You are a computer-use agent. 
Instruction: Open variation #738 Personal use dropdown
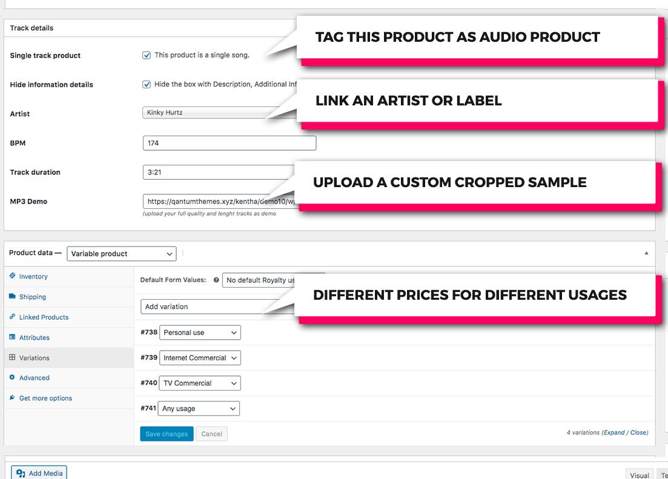(199, 332)
